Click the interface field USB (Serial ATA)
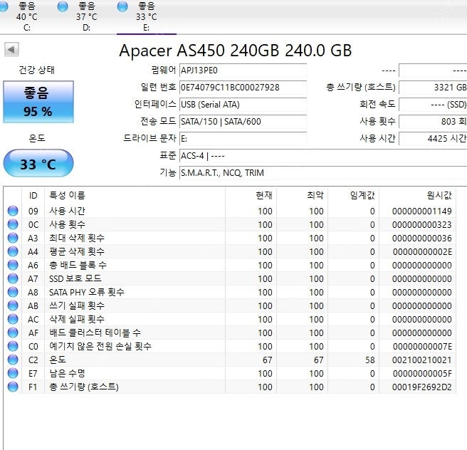 243,105
